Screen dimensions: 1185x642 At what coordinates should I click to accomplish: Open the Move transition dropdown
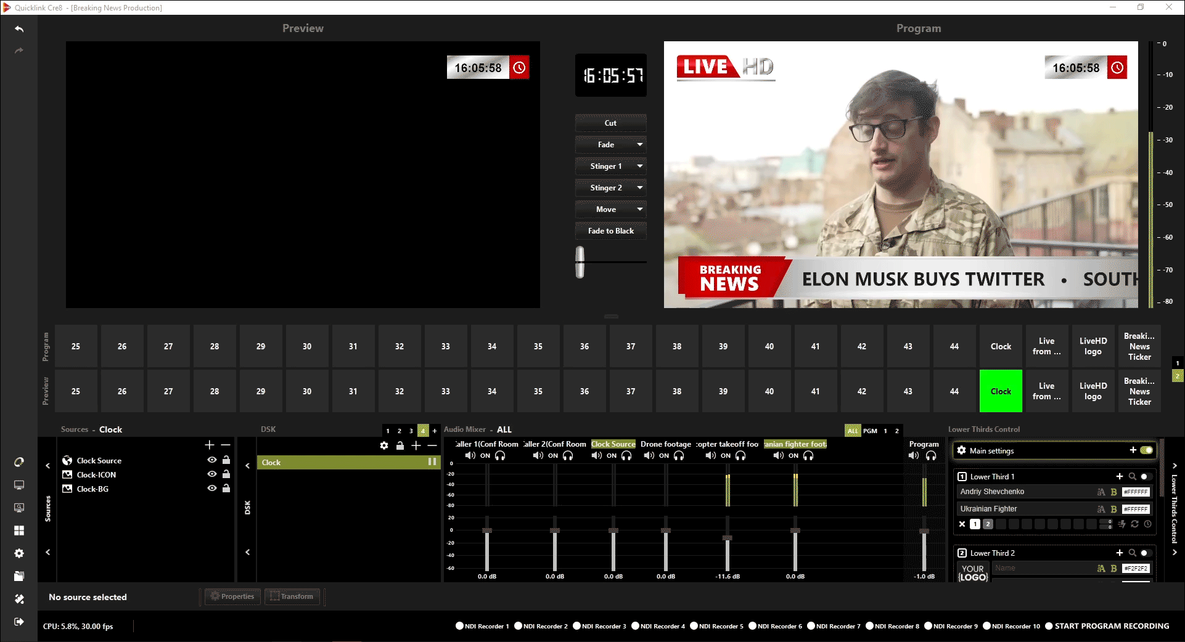click(640, 209)
